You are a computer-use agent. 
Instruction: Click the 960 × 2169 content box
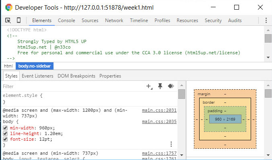[225, 119]
